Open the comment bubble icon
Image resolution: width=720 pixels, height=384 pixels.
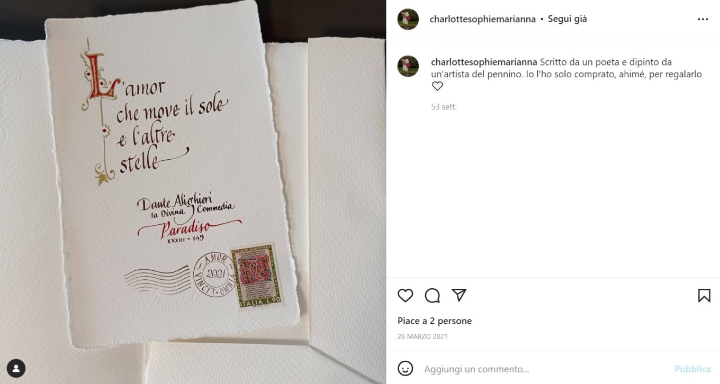coord(433,295)
